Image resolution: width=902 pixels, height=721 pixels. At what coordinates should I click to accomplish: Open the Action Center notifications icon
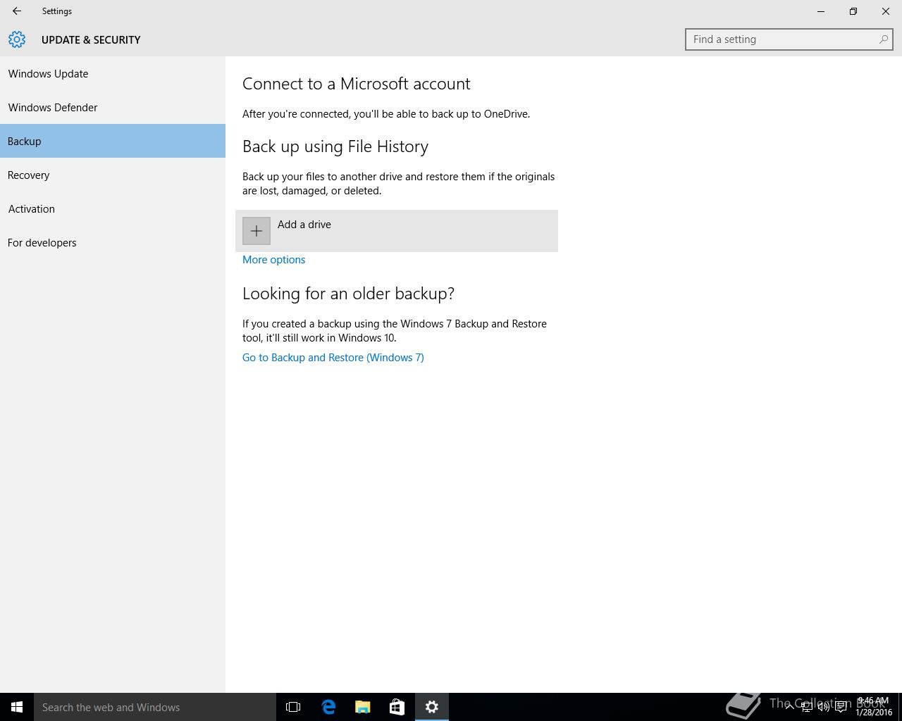[x=841, y=707]
